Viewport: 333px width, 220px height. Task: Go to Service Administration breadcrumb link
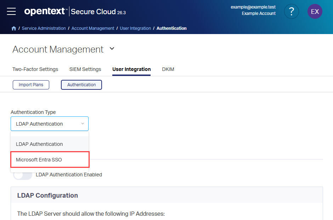44,28
